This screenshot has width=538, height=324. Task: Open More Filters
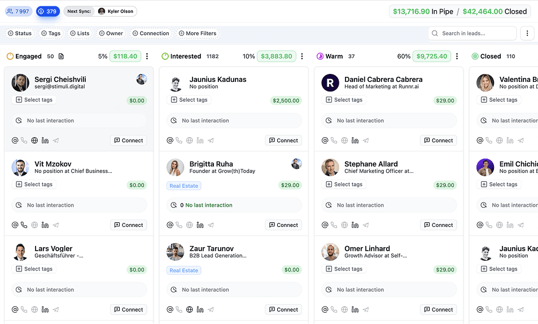[198, 33]
